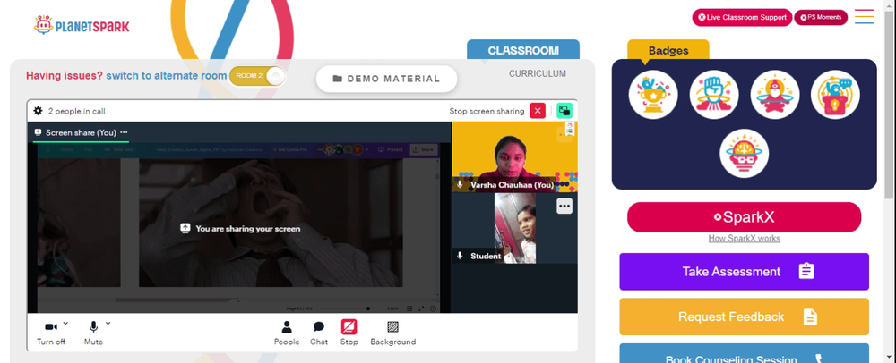Click the PlanetSpark logo

[82, 25]
